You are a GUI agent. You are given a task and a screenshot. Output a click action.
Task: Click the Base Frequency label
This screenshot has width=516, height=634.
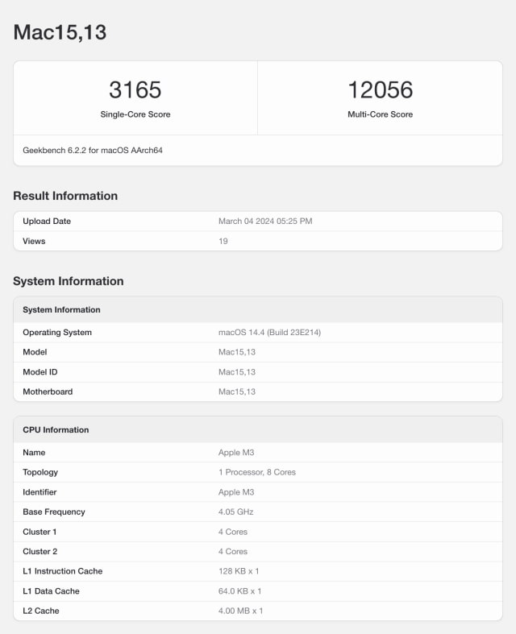point(54,512)
